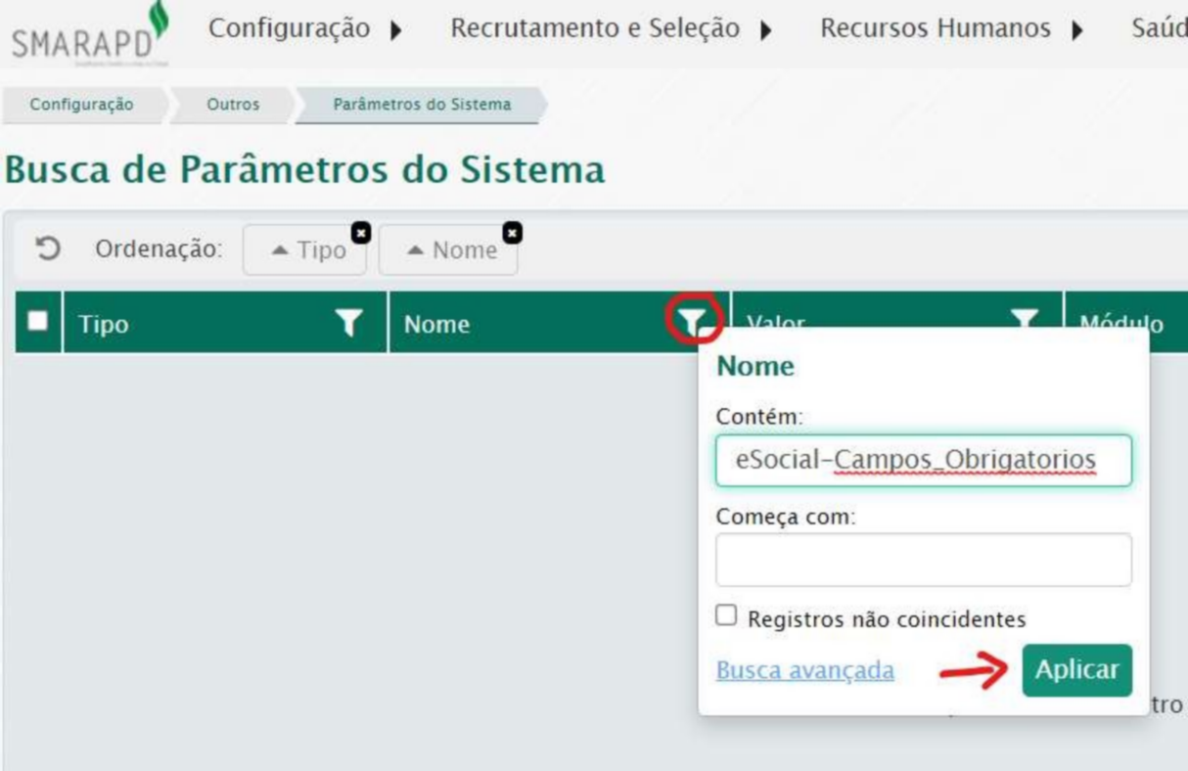Click the Contém text field
Image resolution: width=1188 pixels, height=771 pixels.
coord(923,460)
